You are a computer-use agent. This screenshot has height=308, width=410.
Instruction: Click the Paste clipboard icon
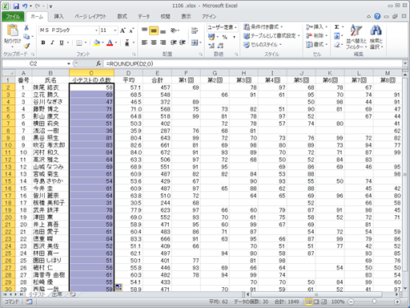pos(12,30)
